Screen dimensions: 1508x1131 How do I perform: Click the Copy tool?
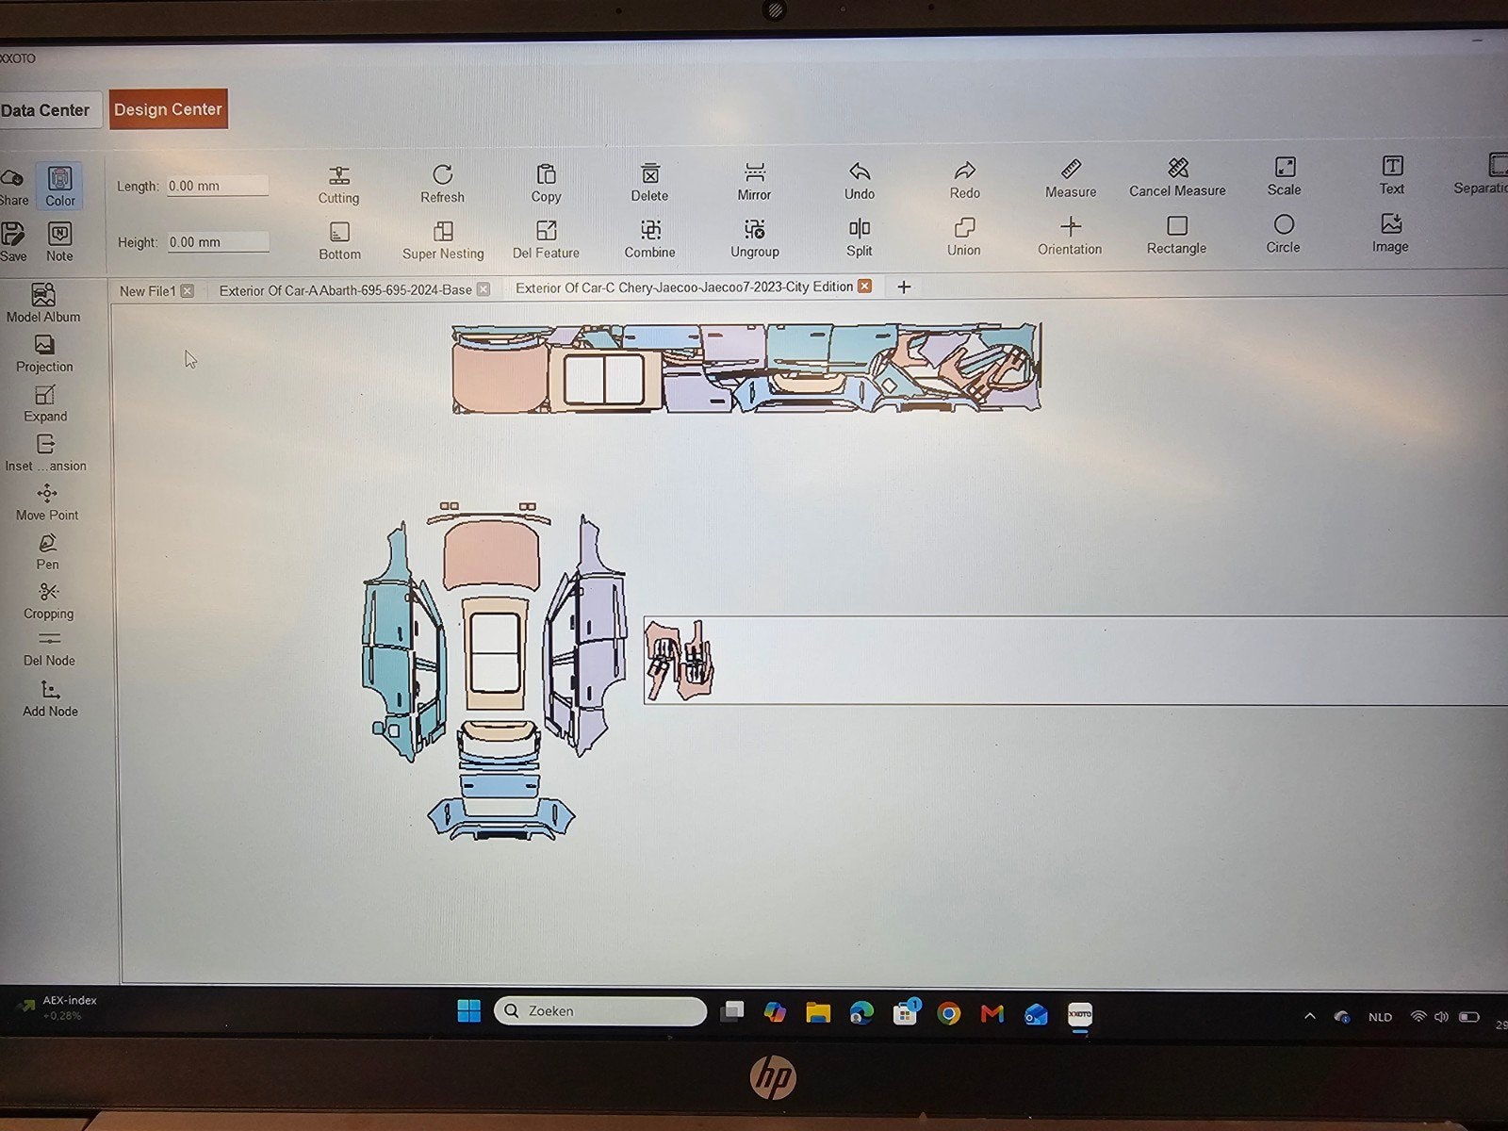point(546,184)
